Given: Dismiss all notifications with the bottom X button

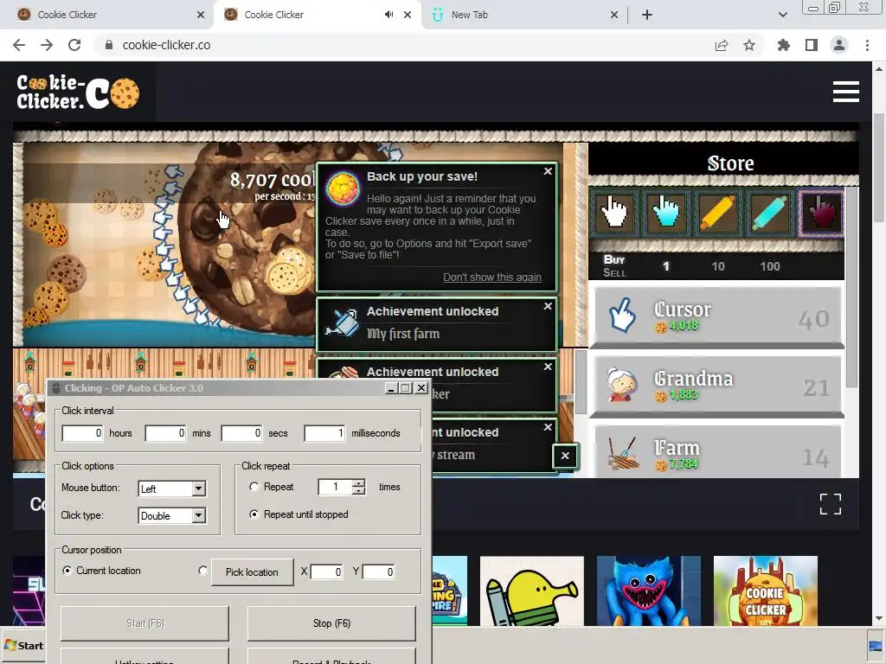Looking at the screenshot, I should click(565, 456).
